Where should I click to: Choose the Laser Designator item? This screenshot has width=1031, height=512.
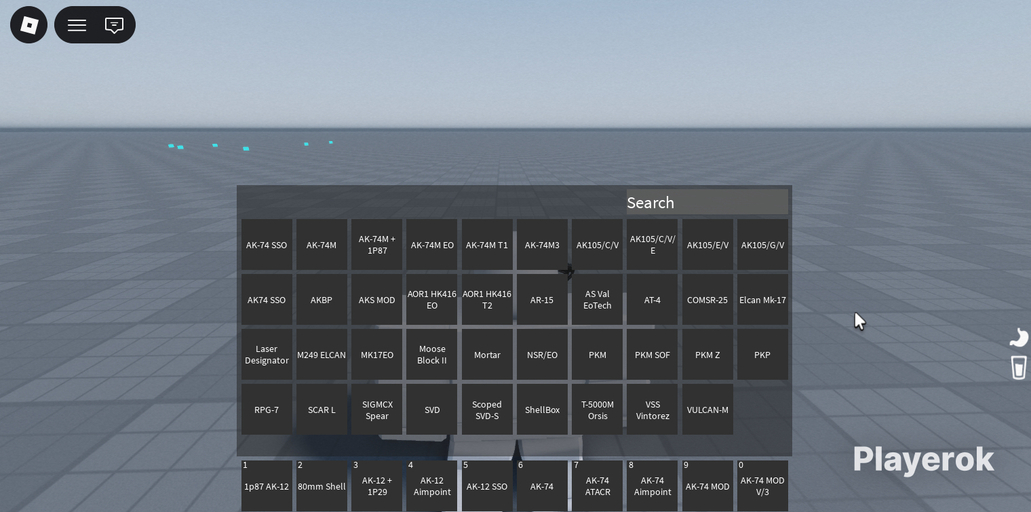click(267, 355)
